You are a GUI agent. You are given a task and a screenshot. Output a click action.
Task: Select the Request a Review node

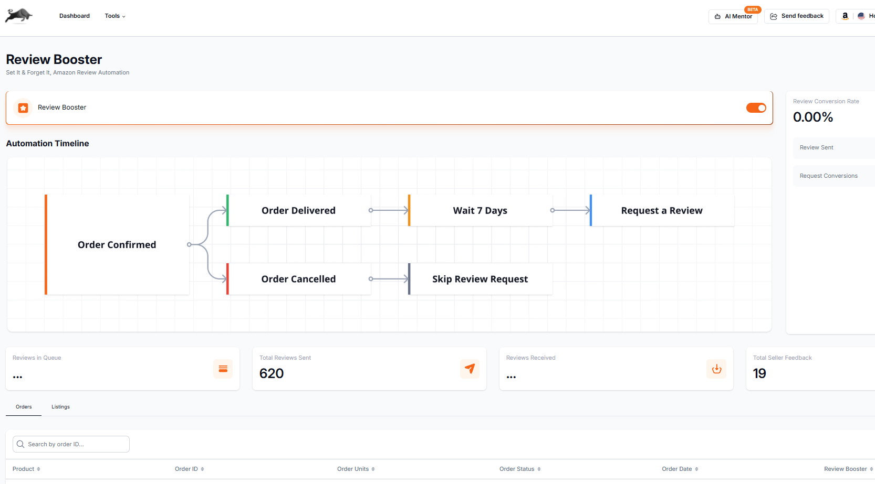[x=662, y=210]
